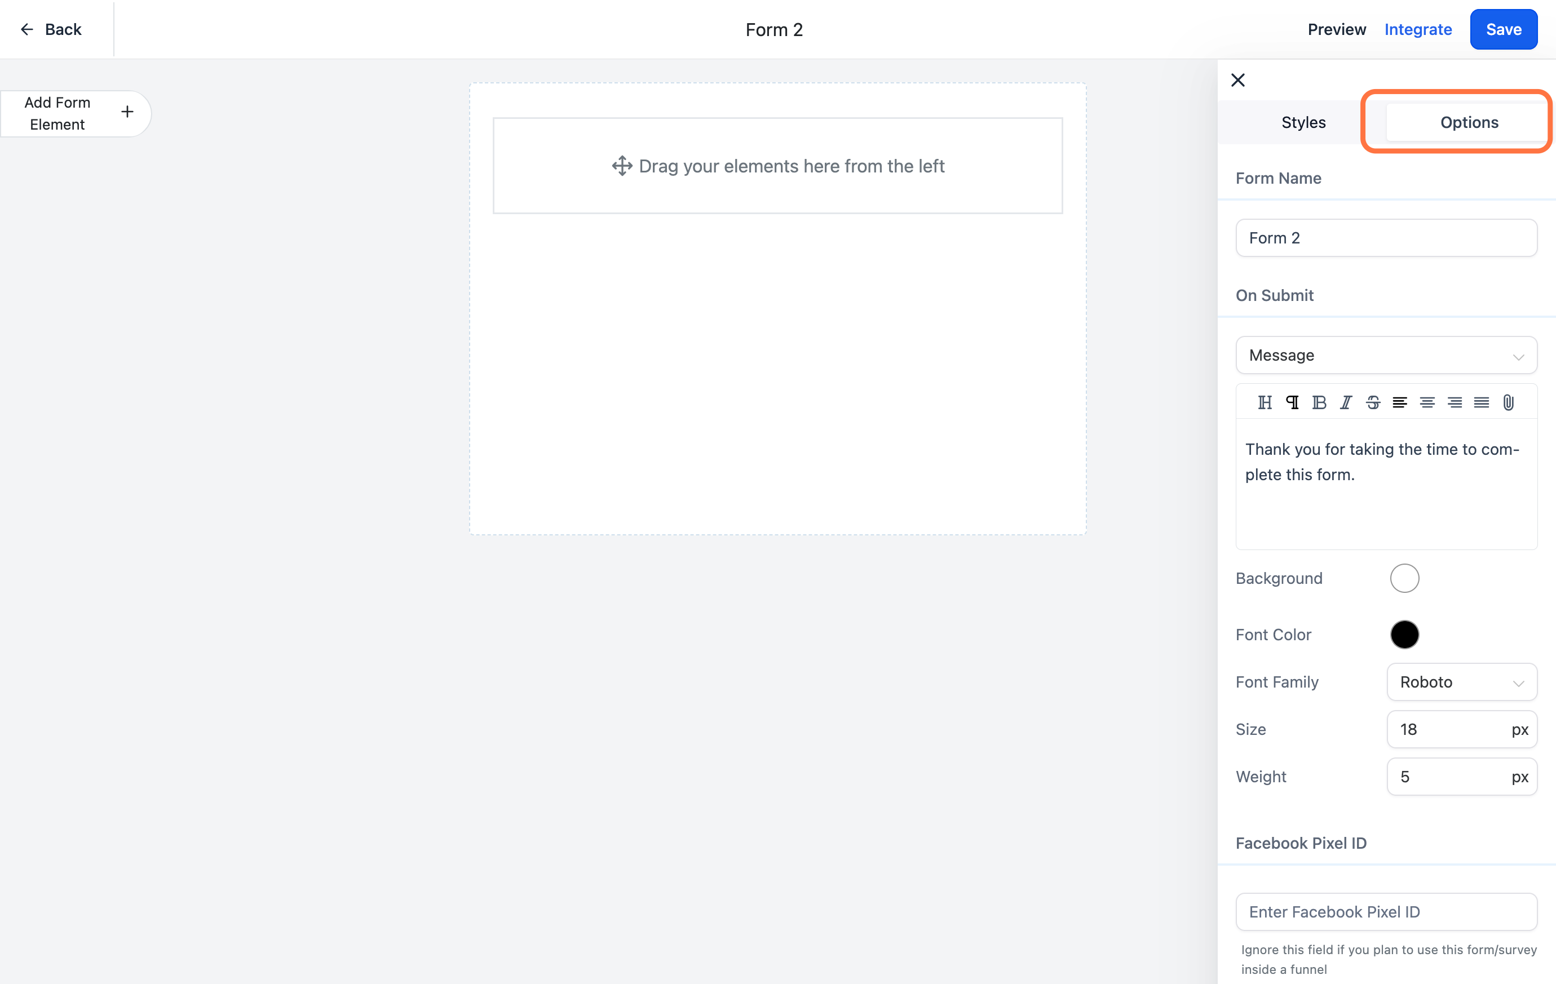Click into the thank-you message text area

(x=1386, y=485)
